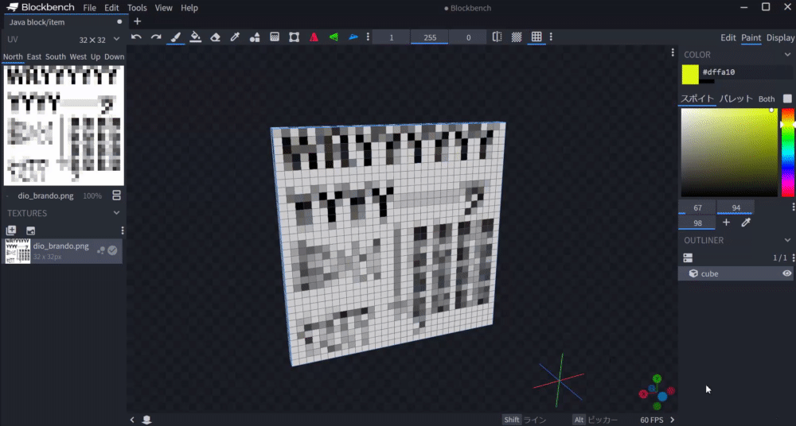Screen dimensions: 796x426
Task: Switch to Display mode
Action: click(x=780, y=37)
